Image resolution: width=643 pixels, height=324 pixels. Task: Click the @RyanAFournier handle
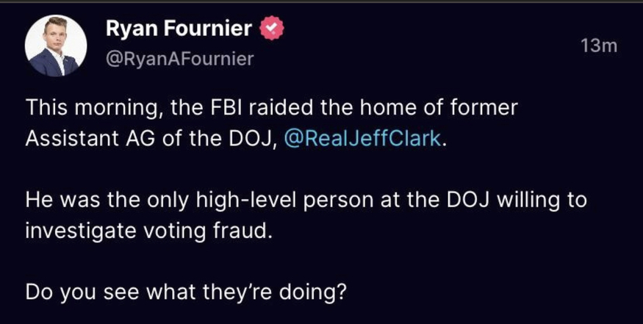[179, 60]
